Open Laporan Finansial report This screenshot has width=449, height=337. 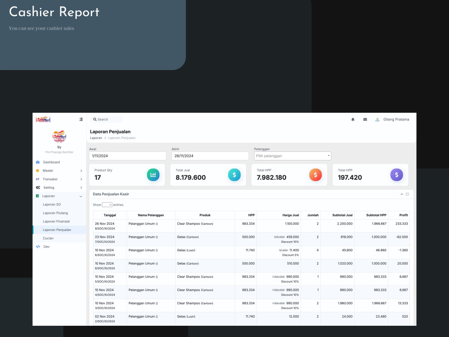(x=56, y=222)
